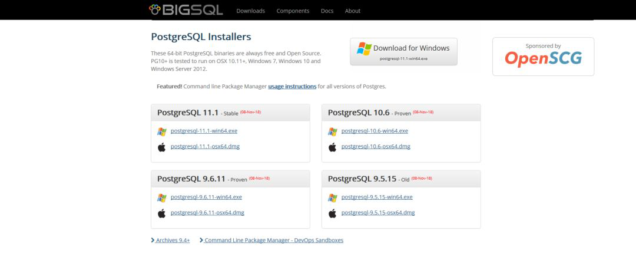Open the About page

353,11
